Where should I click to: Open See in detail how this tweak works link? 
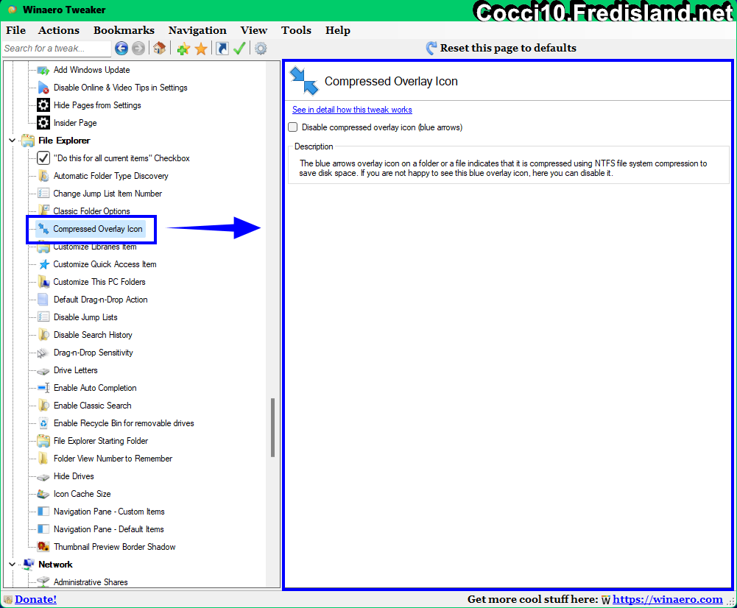tap(352, 110)
